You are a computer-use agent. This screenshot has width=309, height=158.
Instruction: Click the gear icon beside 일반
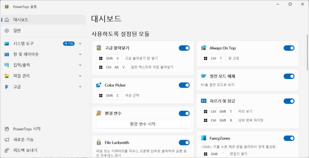pos(7,31)
